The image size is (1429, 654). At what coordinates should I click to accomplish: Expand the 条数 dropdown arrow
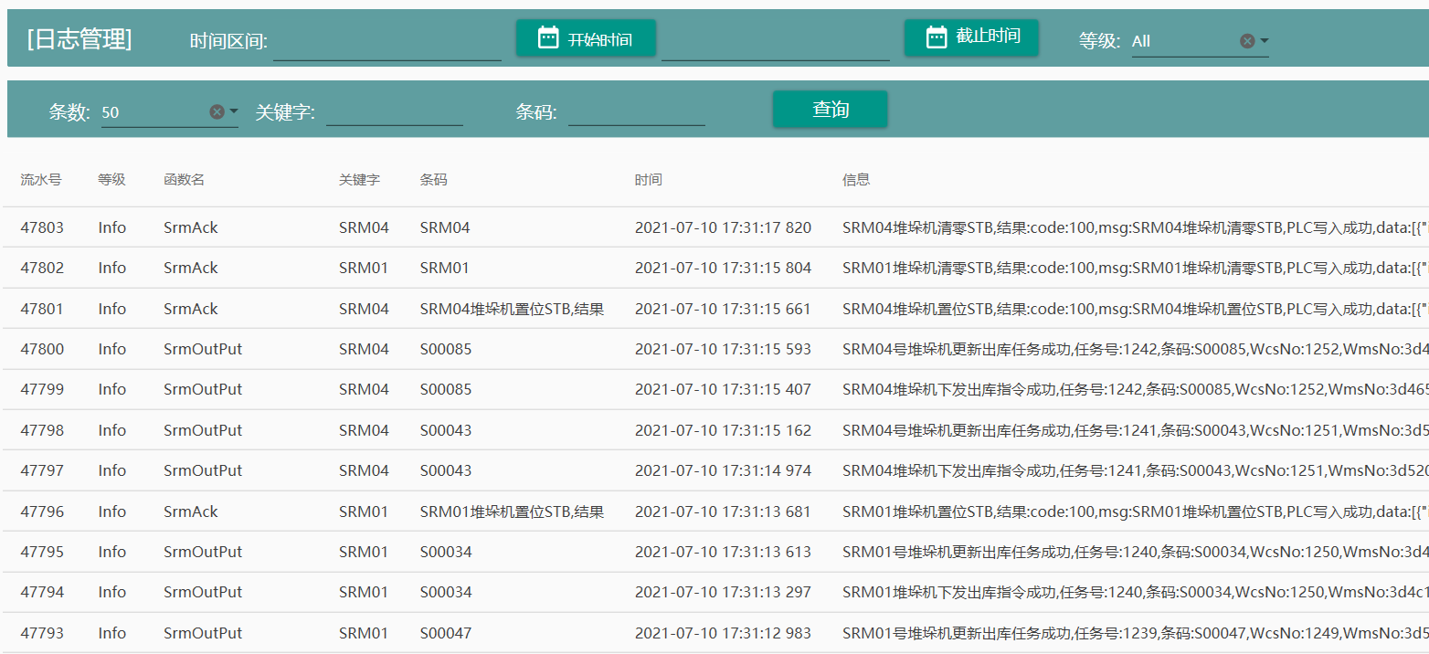[x=233, y=111]
